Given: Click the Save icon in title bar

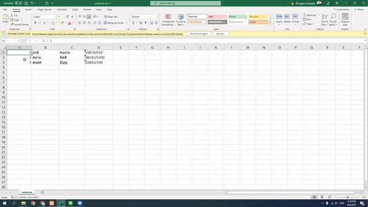Looking at the screenshot, I should pyautogui.click(x=26, y=3).
